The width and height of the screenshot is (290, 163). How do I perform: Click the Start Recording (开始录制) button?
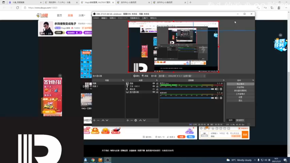coord(240,87)
